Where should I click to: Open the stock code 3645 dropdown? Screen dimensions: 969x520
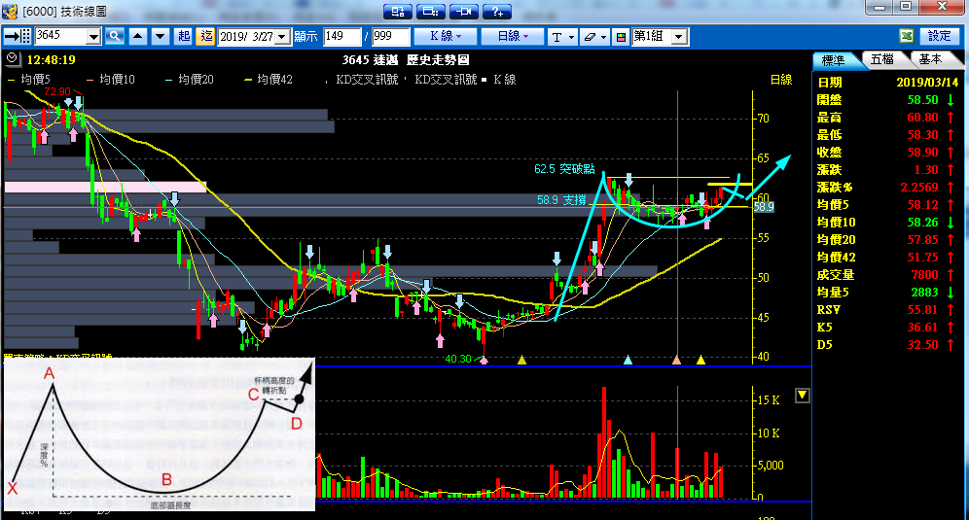coord(93,37)
